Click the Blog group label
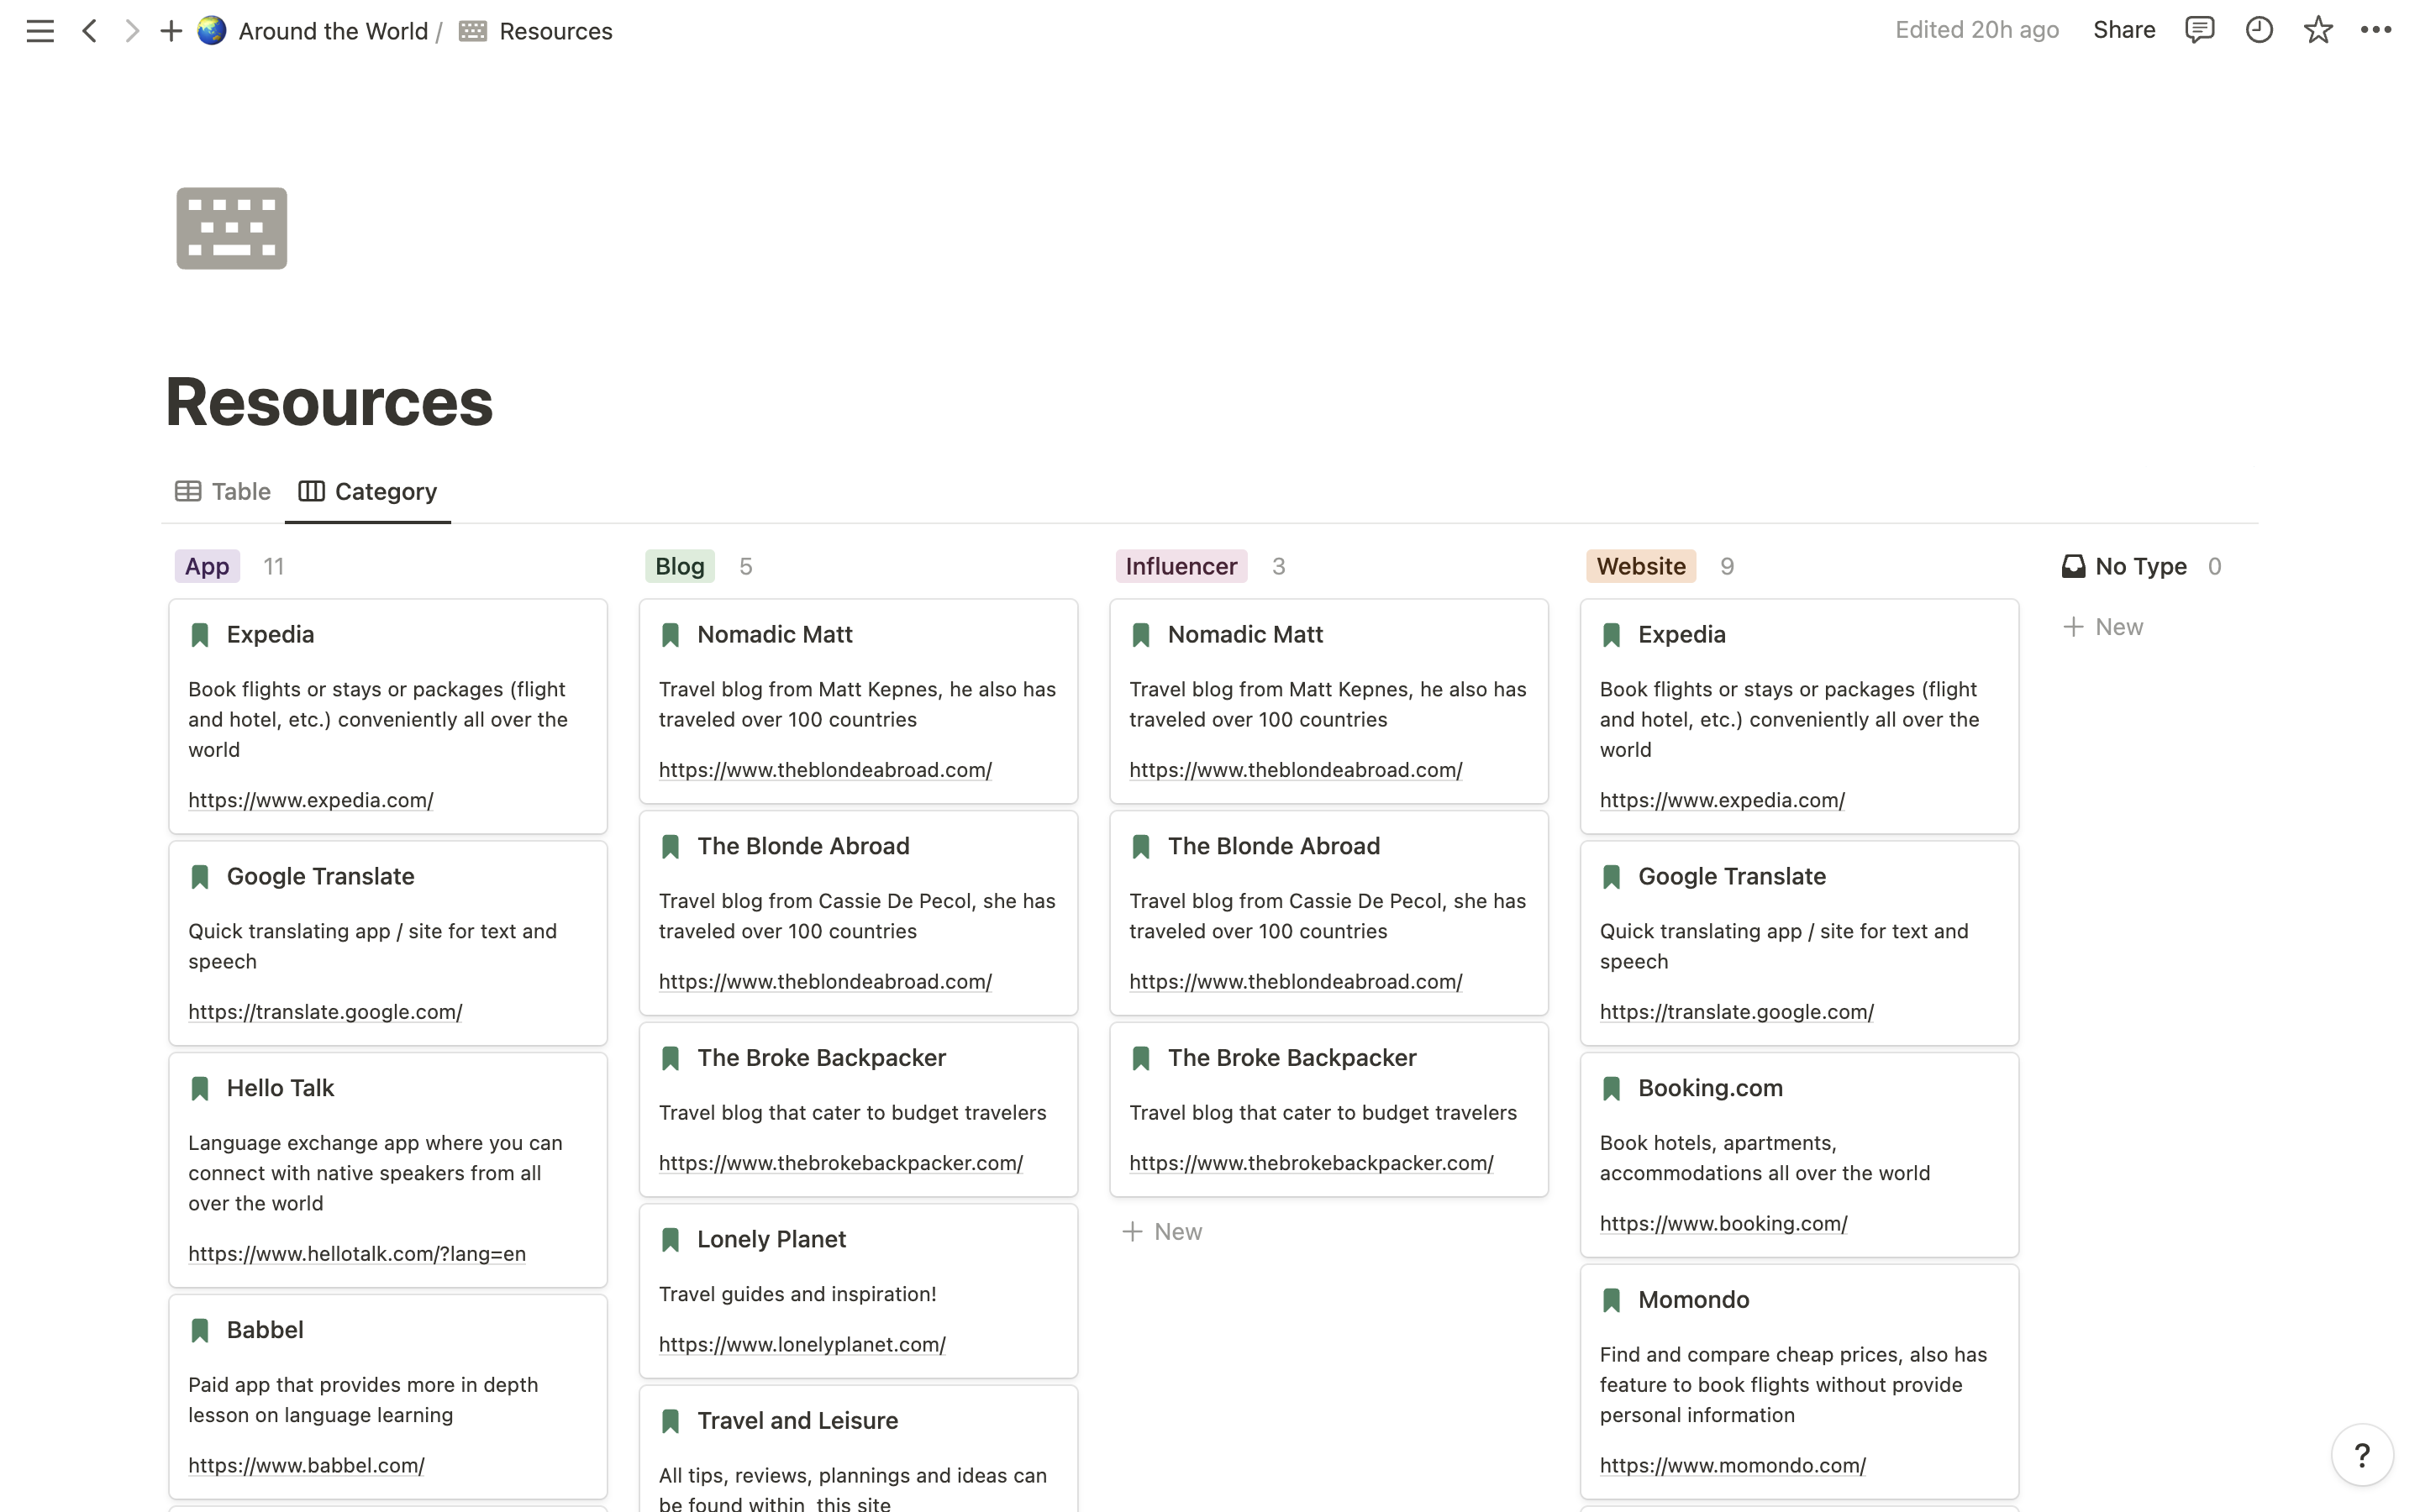This screenshot has width=2420, height=1512. [680, 566]
